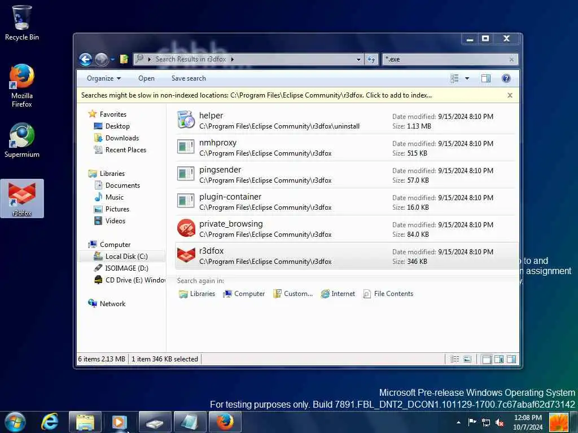The image size is (578, 433).
Task: Click the Action Center flag tray icon
Action: pos(472,422)
